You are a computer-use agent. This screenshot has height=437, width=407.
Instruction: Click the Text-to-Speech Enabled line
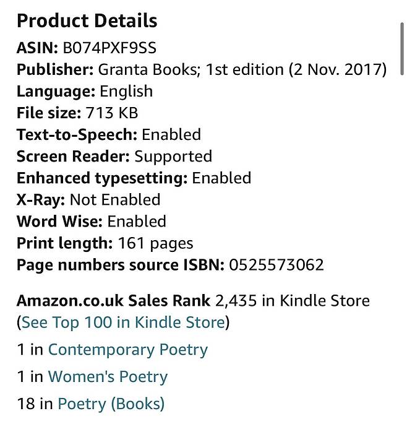tap(108, 135)
